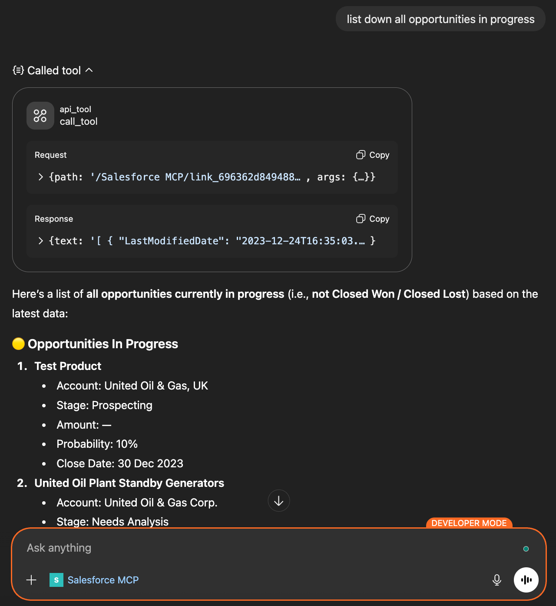Select the user message about opportunities in progress
The image size is (556, 606).
[440, 19]
